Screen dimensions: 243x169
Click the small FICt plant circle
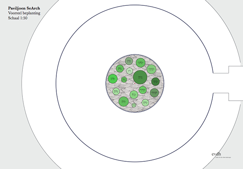coord(124,80)
